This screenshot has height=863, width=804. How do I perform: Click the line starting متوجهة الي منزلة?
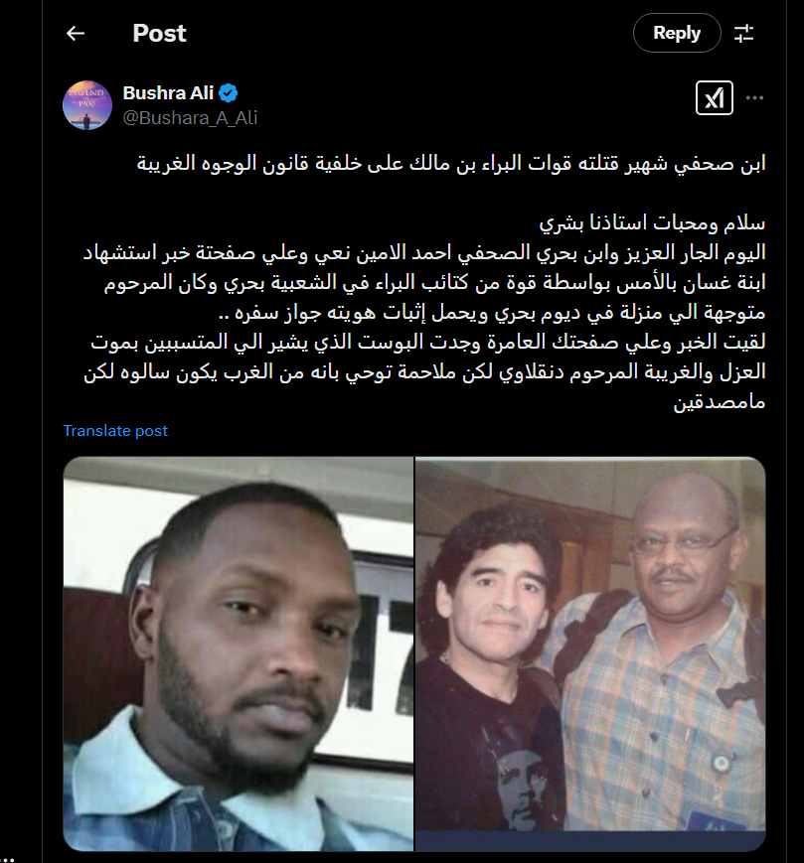(492, 312)
